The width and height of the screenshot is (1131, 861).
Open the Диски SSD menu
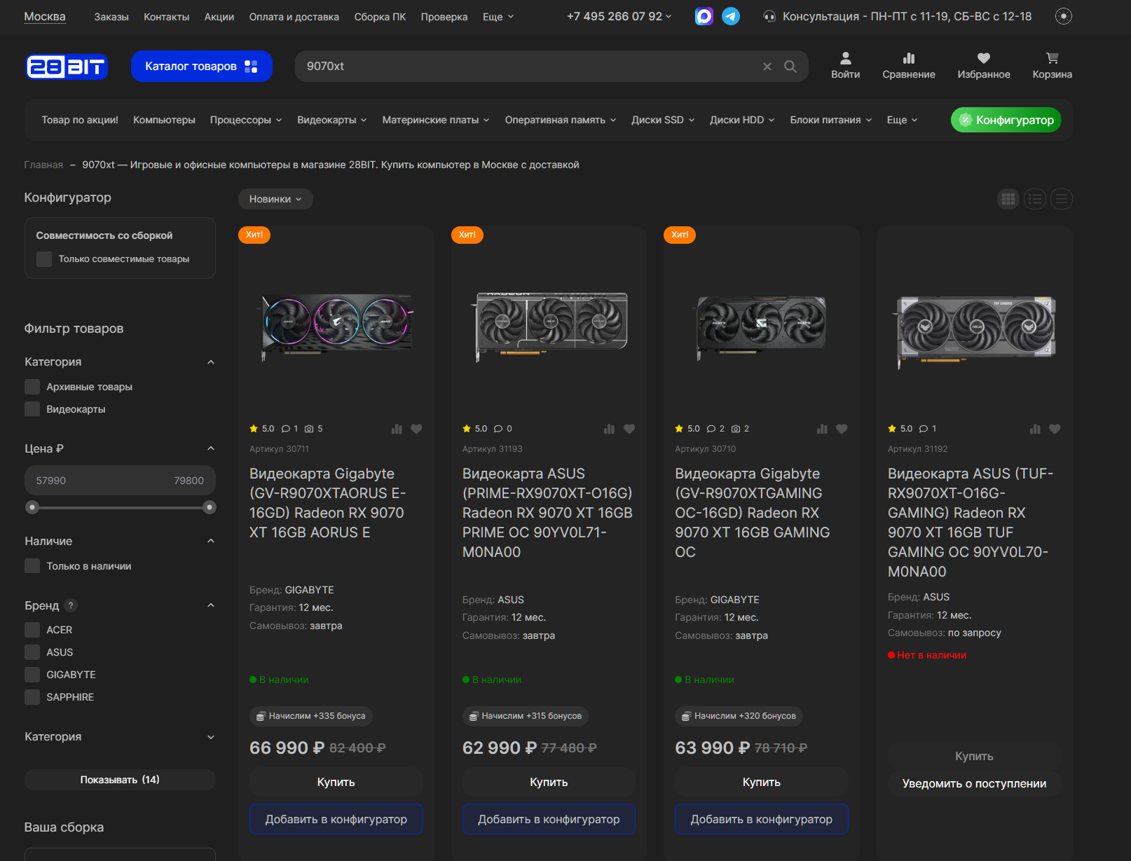click(663, 120)
